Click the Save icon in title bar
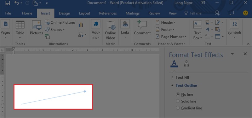 [8, 3]
